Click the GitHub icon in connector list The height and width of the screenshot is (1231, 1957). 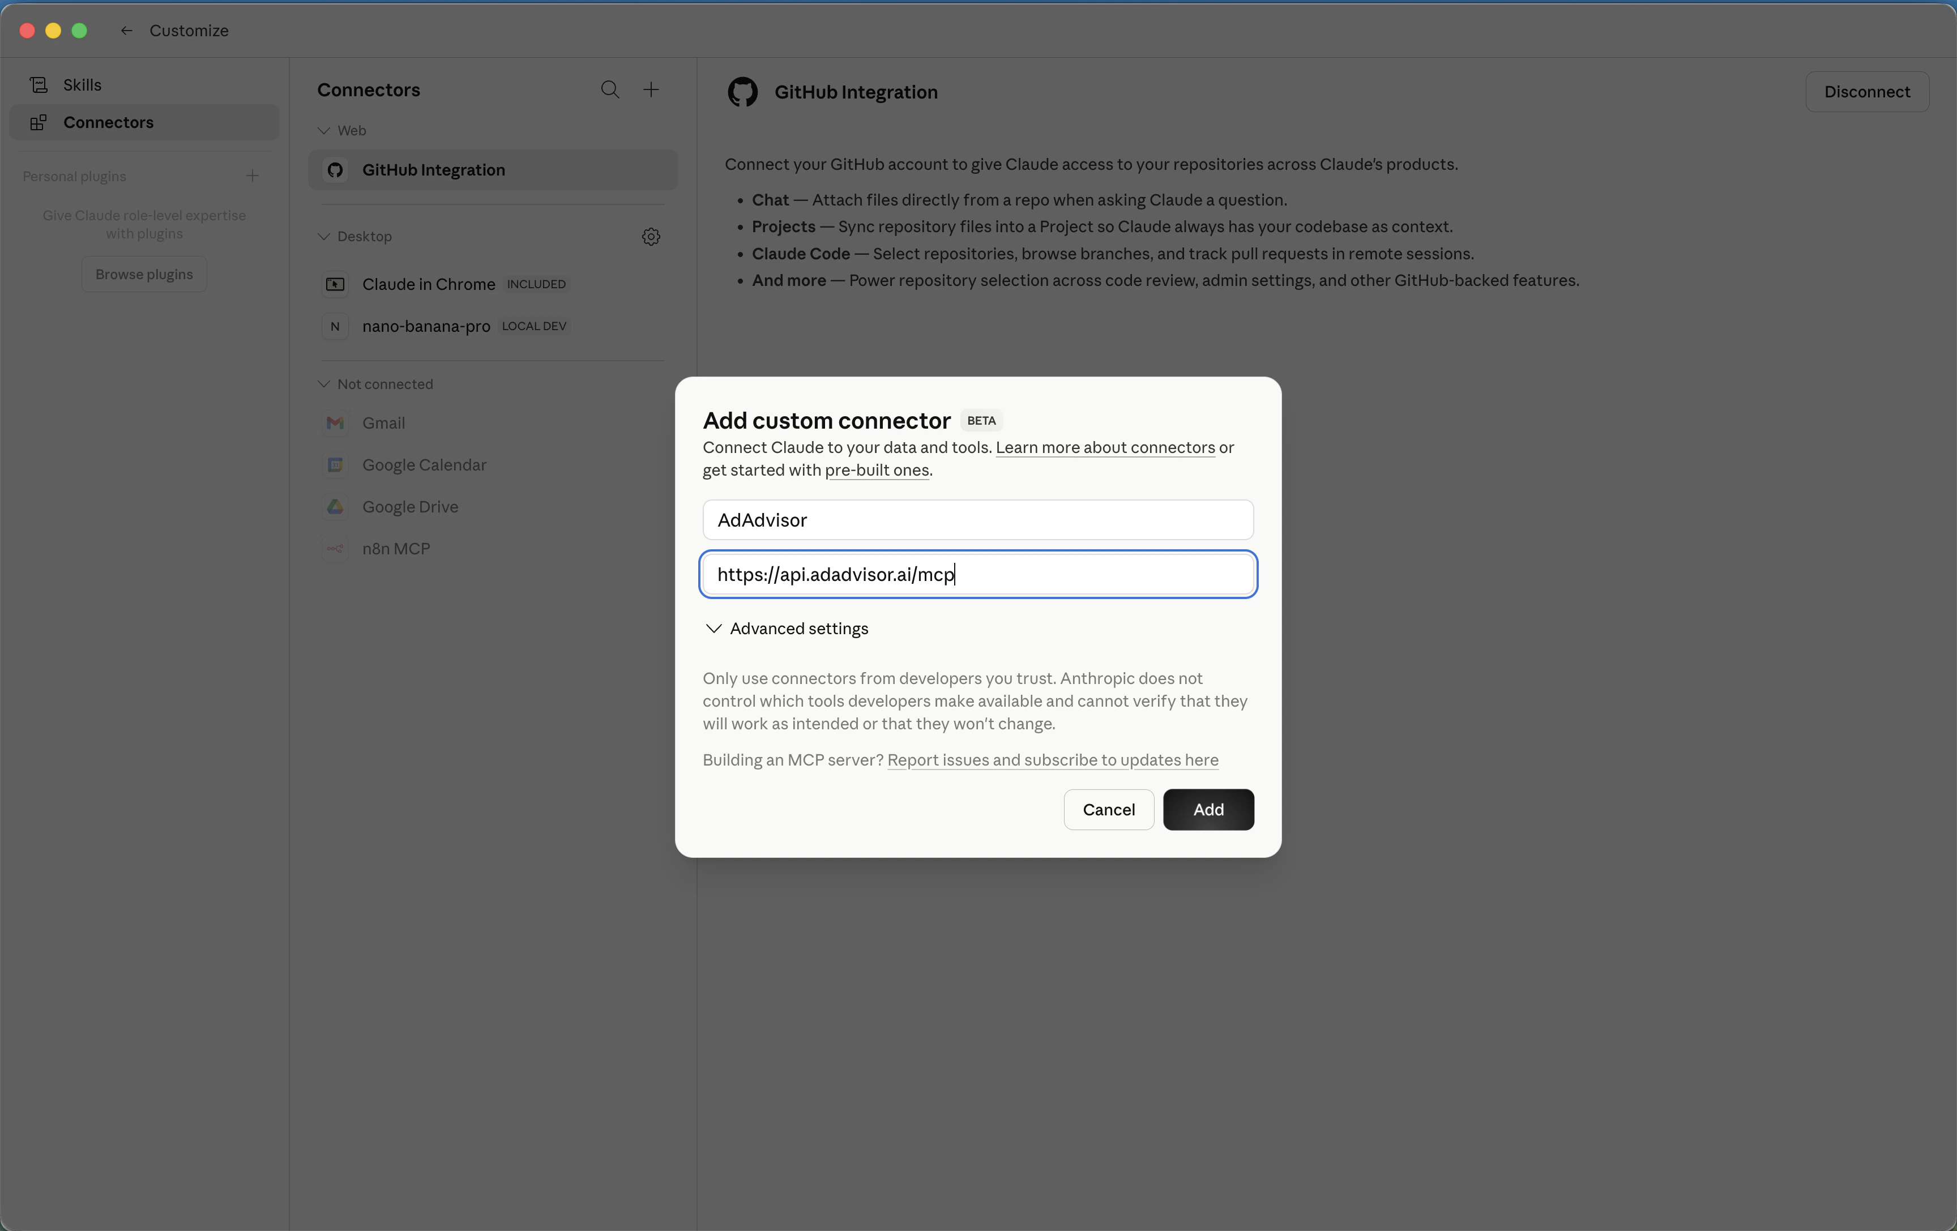335,170
